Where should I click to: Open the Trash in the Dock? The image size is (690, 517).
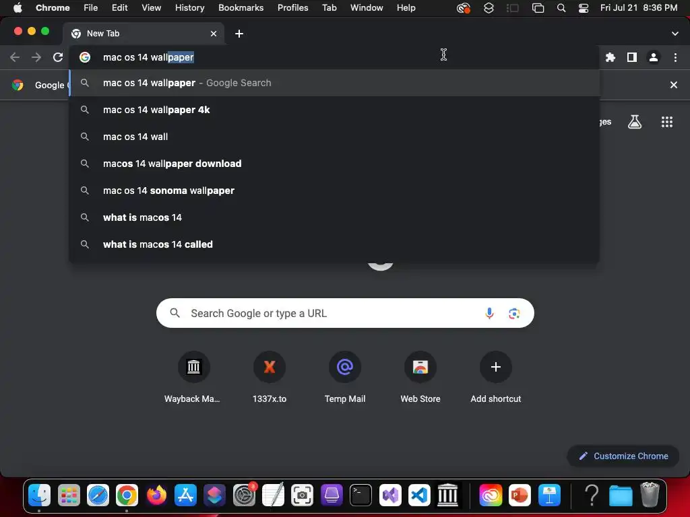(x=650, y=495)
